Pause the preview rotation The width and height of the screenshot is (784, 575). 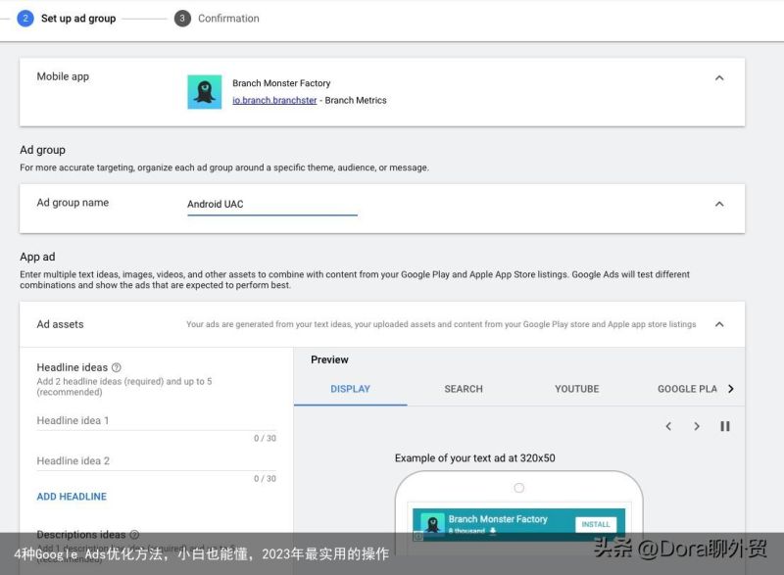[724, 426]
